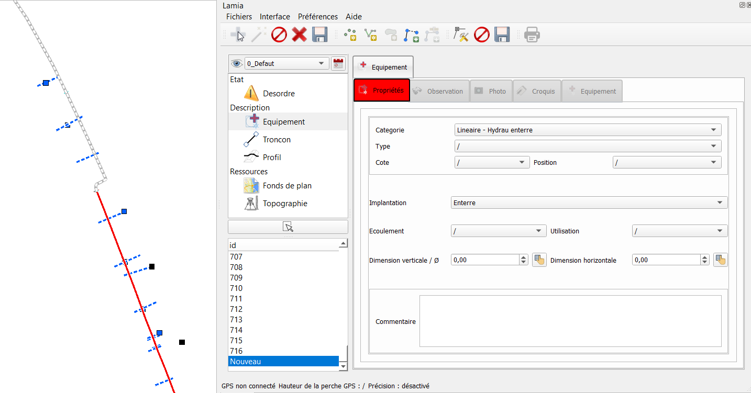Image resolution: width=751 pixels, height=393 pixels.
Task: Select the add line feature tool
Action: click(x=371, y=35)
